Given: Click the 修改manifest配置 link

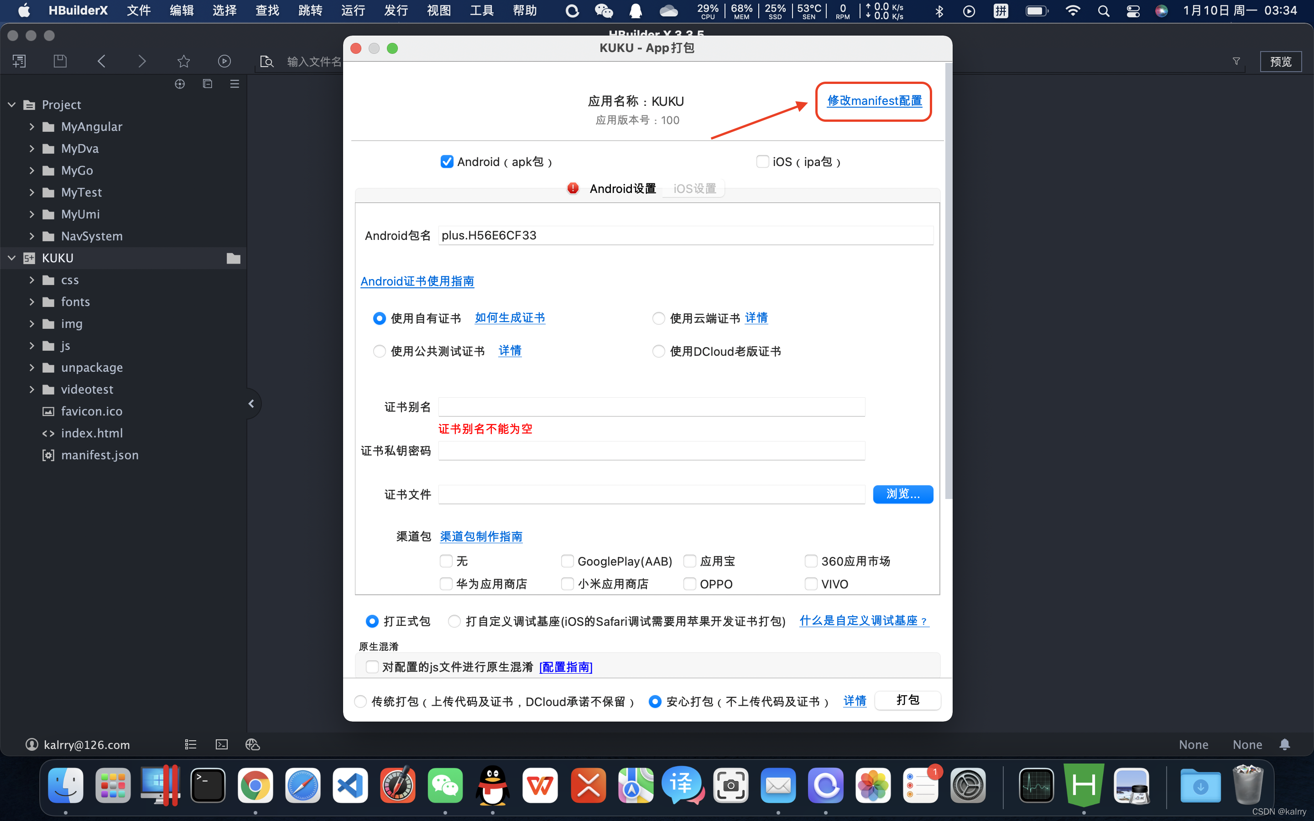Looking at the screenshot, I should pos(874,101).
